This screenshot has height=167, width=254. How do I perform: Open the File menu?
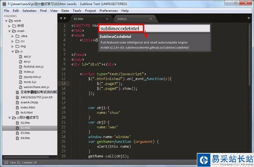(x=6, y=11)
